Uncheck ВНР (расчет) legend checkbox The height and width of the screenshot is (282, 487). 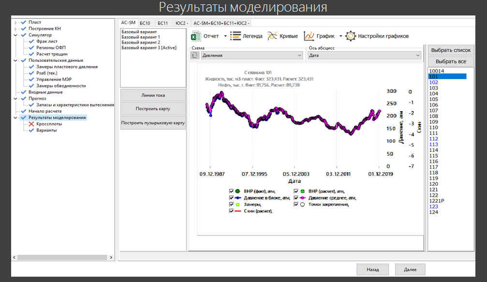tap(295, 192)
